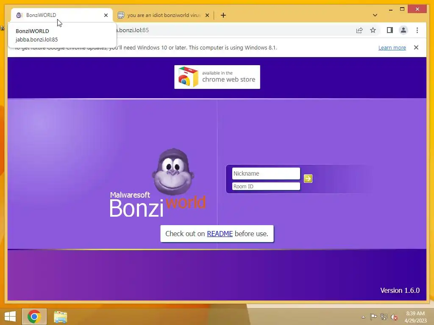Toggle the Chrome side panel
This screenshot has width=434, height=325.
pyautogui.click(x=390, y=30)
